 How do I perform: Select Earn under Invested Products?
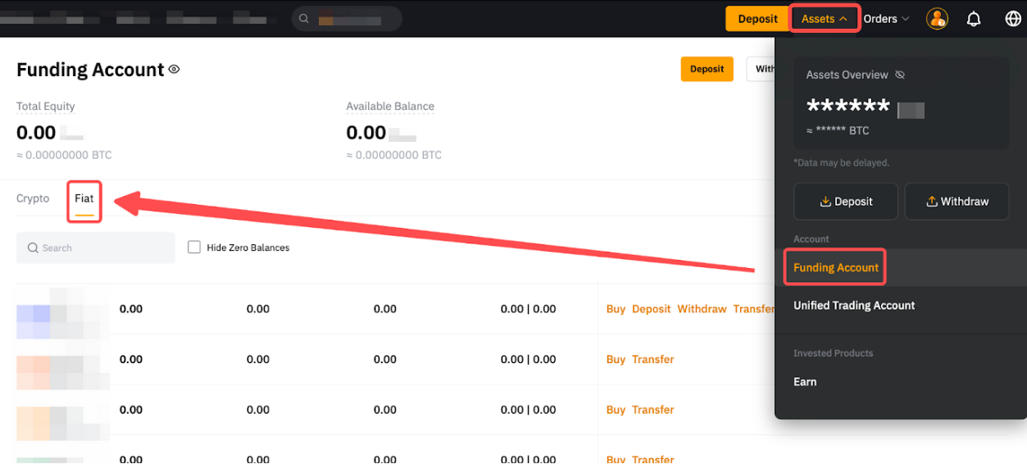805,381
